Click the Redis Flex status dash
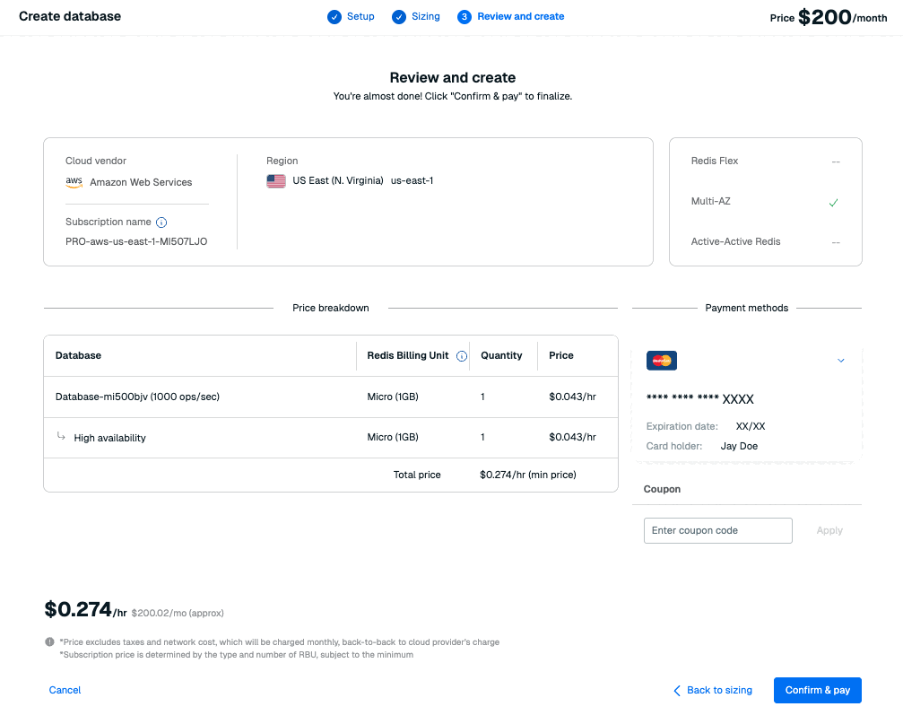Viewport: 903px width, 724px height. coord(835,161)
